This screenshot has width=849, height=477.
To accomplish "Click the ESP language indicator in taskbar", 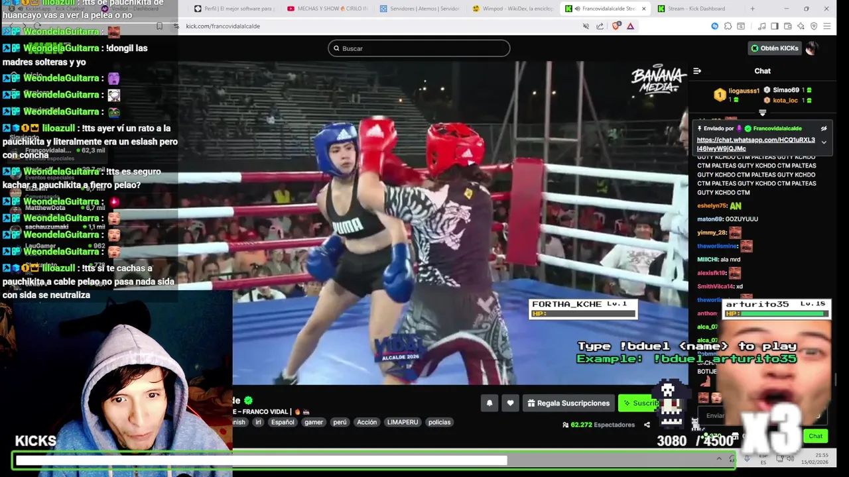I will 763,458.
